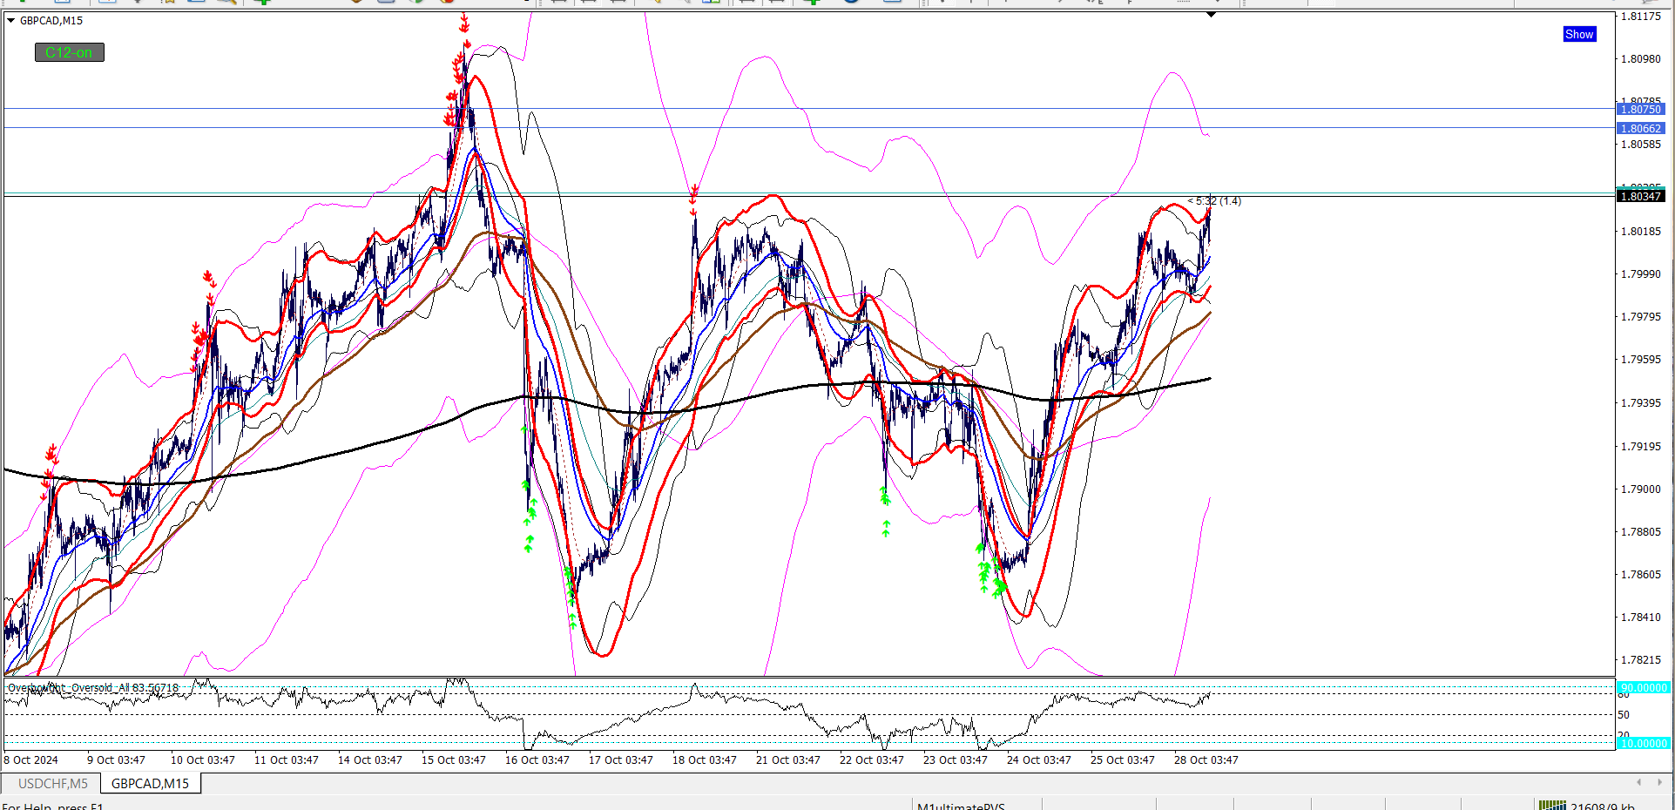The image size is (1675, 810).
Task: Click the 18 Oct 03:47 time label
Action: coord(705,759)
